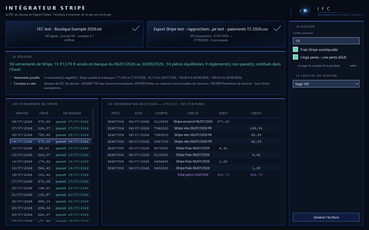Click the Comptes à créer warning label
The height and width of the screenshot is (230, 369).
[x=25, y=84]
